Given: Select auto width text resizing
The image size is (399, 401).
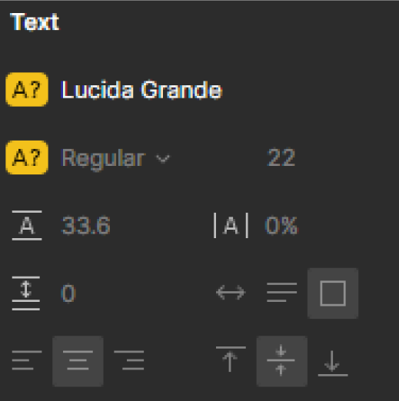Looking at the screenshot, I should (x=231, y=293).
